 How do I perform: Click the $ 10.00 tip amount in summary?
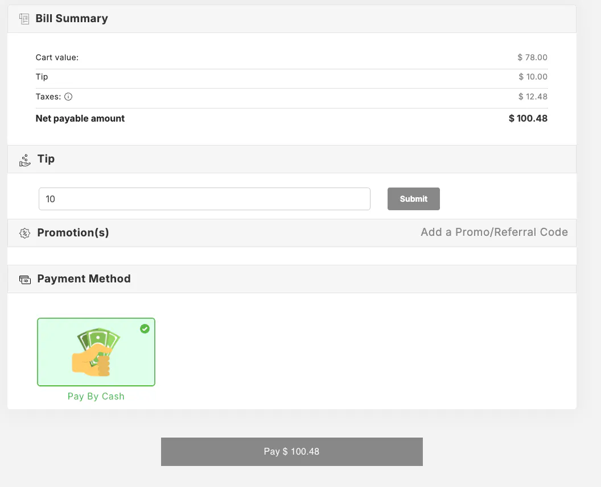pyautogui.click(x=533, y=77)
